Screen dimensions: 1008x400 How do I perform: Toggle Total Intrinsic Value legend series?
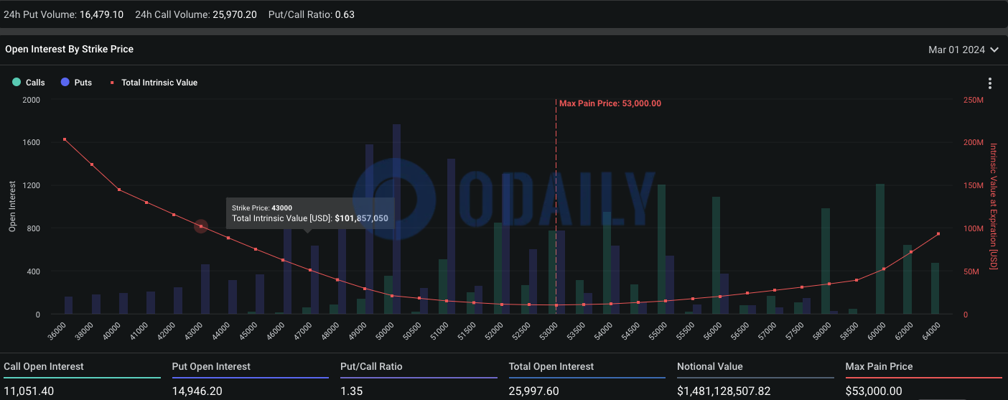coord(153,83)
